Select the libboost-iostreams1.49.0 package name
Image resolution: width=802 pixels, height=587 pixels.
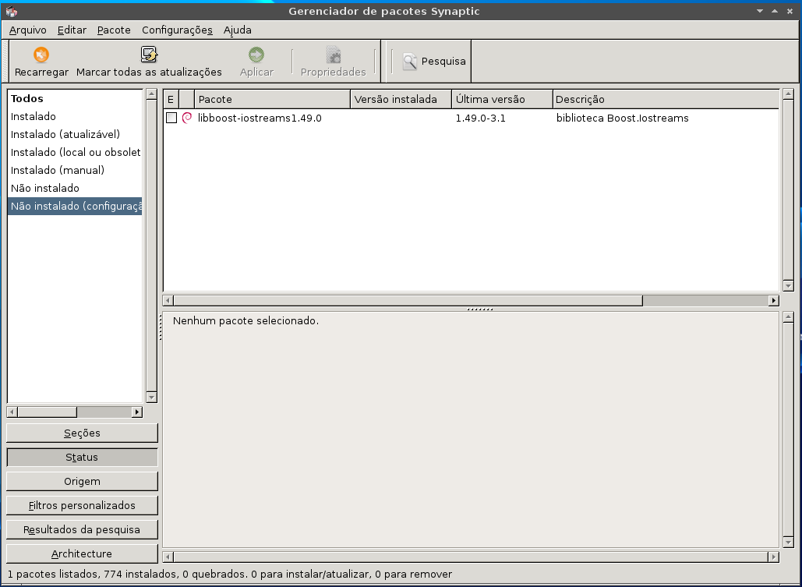tap(260, 118)
